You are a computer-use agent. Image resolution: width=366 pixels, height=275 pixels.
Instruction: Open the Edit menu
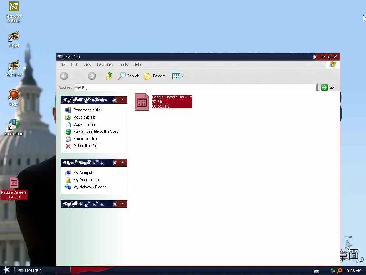click(x=74, y=64)
